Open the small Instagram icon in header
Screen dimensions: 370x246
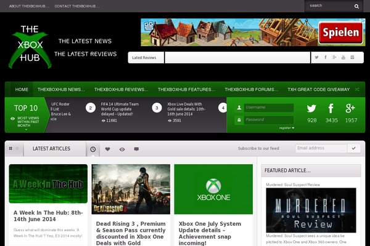(x=352, y=57)
